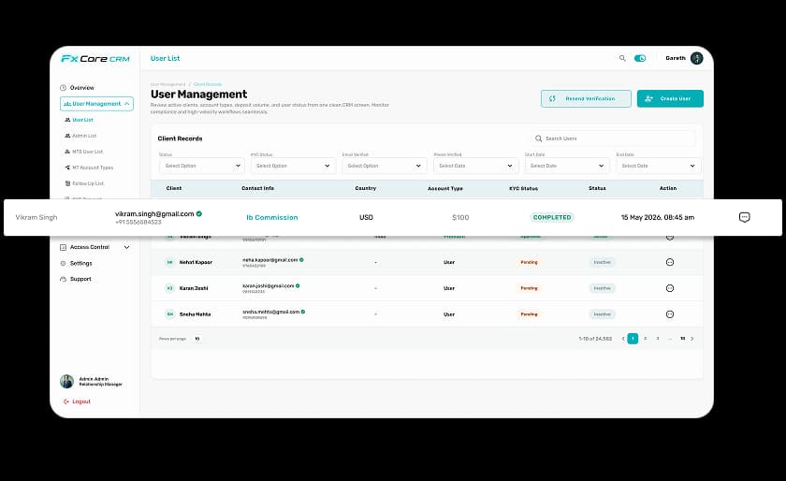Viewport: 786px width, 481px height.
Task: Open MT Account Types in sidebar
Action: coord(93,168)
